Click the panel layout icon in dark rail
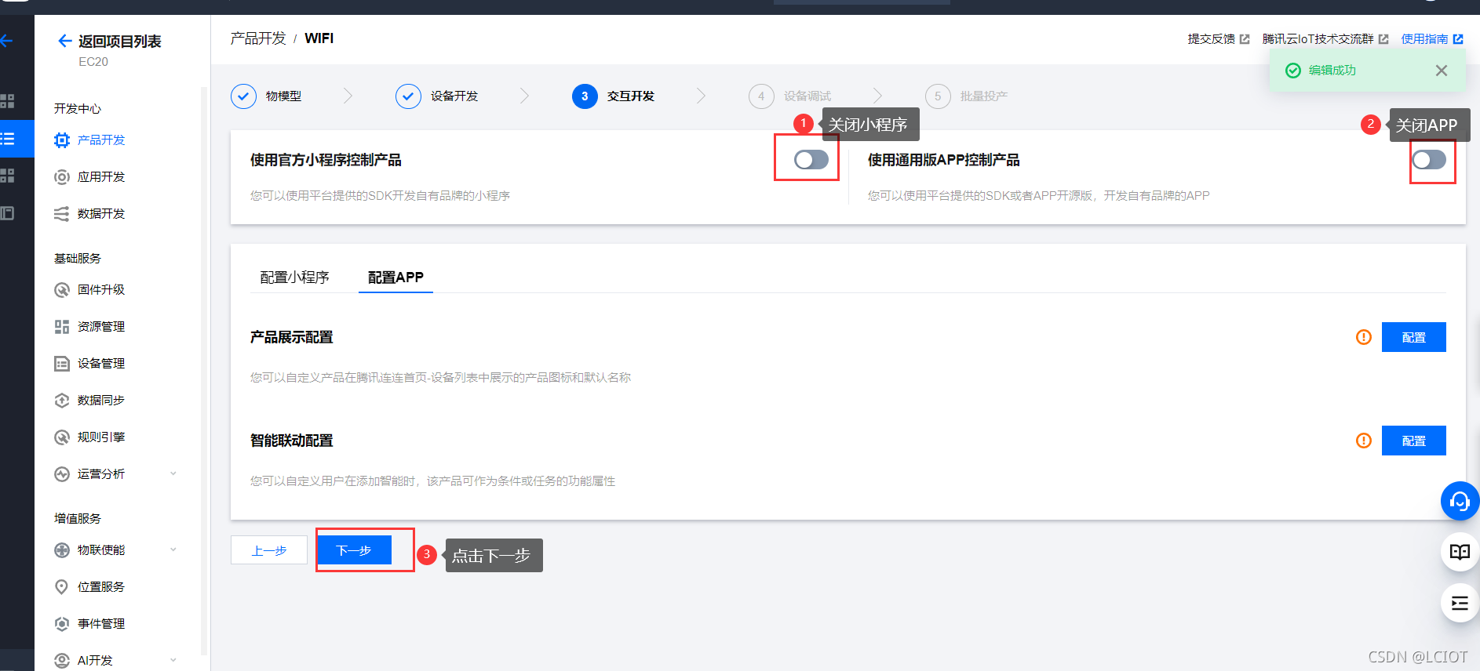1480x671 pixels. click(7, 213)
